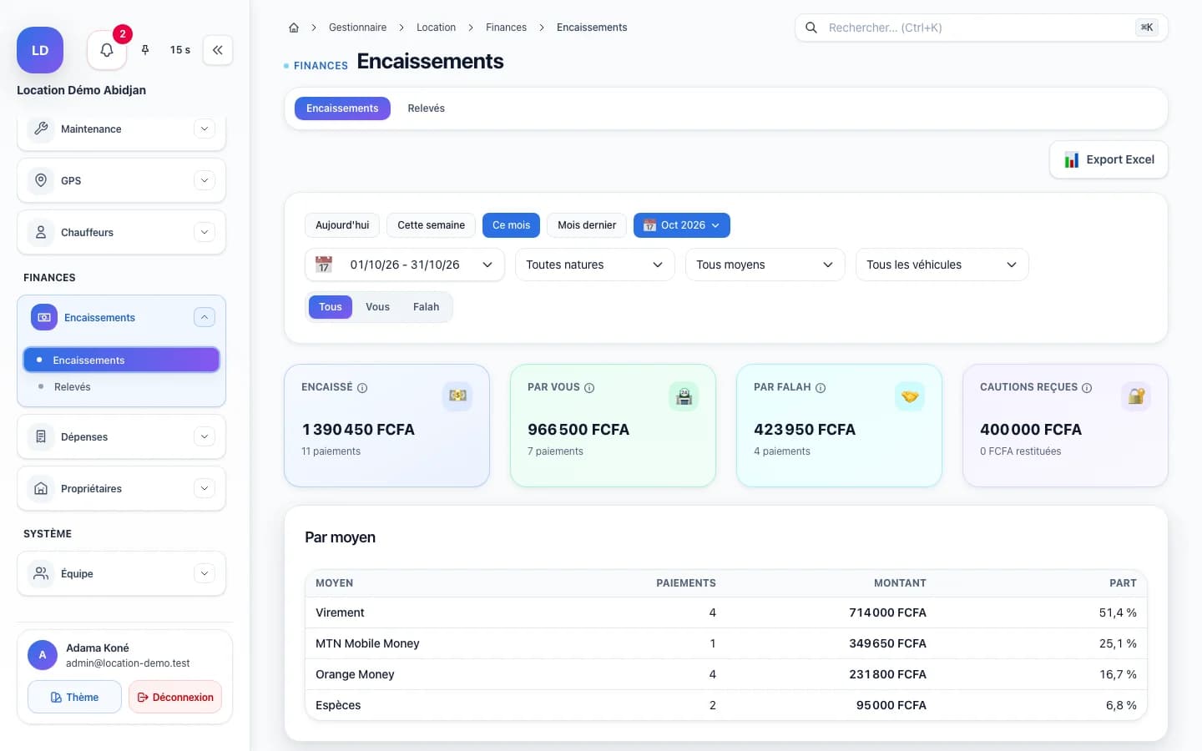Select the Cette semaine period chip
1202x751 pixels.
click(431, 225)
